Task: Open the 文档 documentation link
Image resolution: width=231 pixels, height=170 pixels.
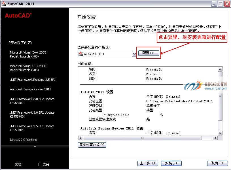Action: tap(18, 164)
